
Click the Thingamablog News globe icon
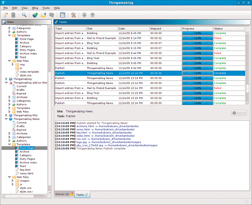[11, 119]
